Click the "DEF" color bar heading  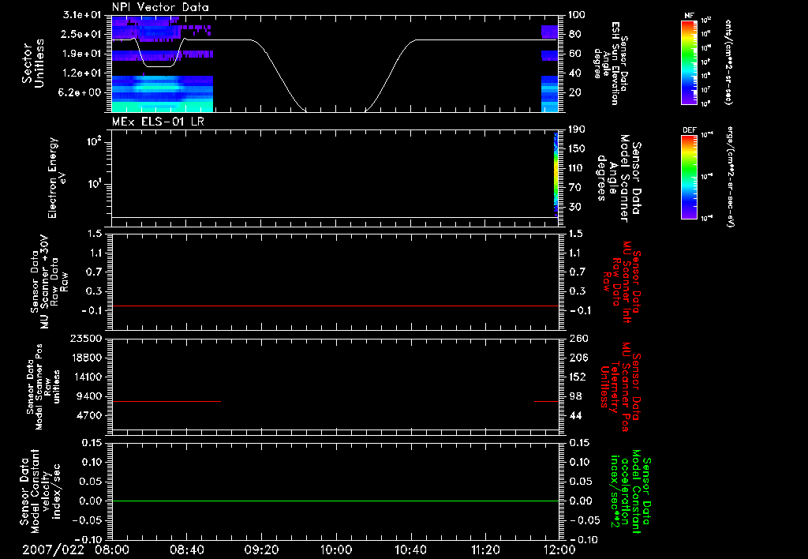[689, 130]
